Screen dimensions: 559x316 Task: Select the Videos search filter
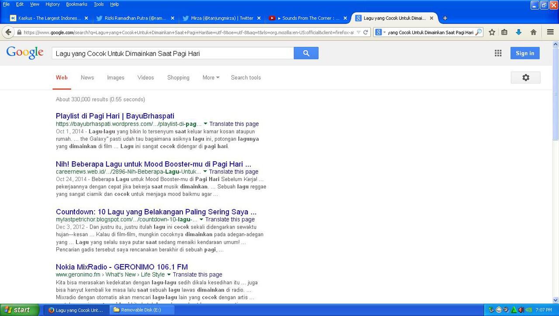(x=145, y=77)
